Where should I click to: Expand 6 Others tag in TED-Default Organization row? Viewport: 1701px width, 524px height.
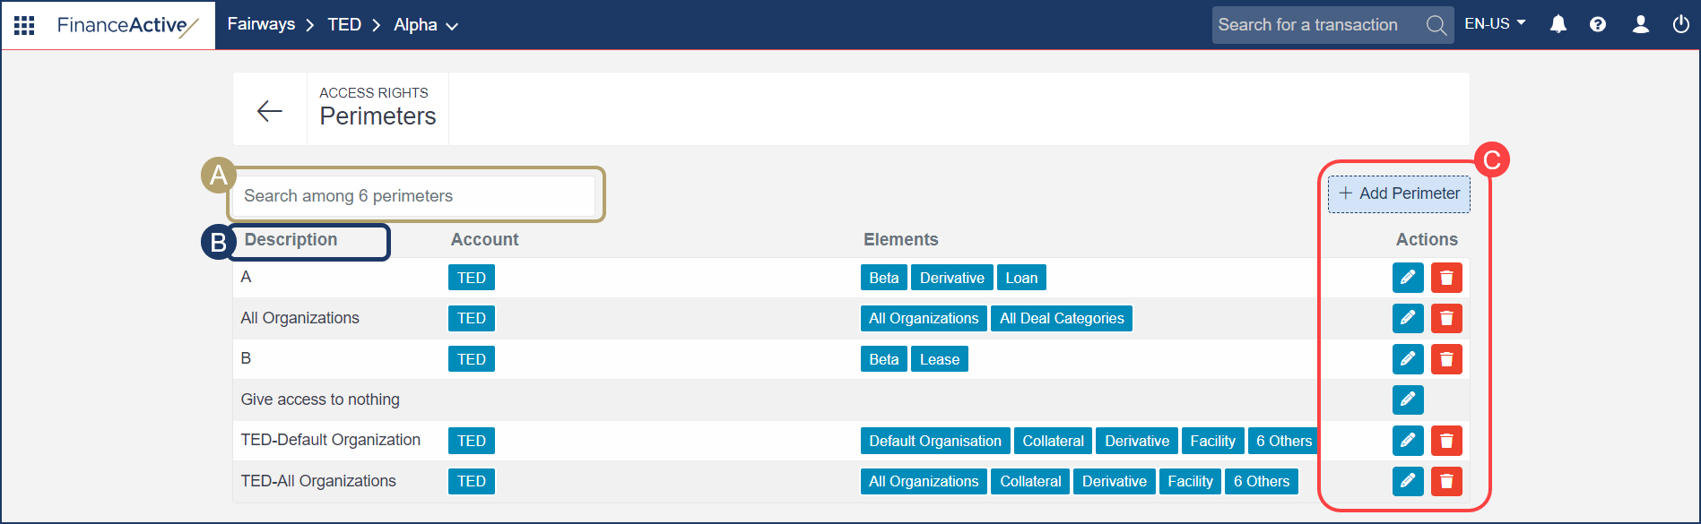pyautogui.click(x=1283, y=441)
